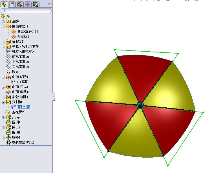The image size is (212, 173).
Task: Click the 曲面本體(2) folder icon
Action: click(x=8, y=26)
